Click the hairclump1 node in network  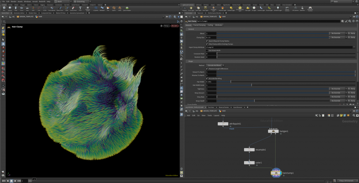point(276,173)
